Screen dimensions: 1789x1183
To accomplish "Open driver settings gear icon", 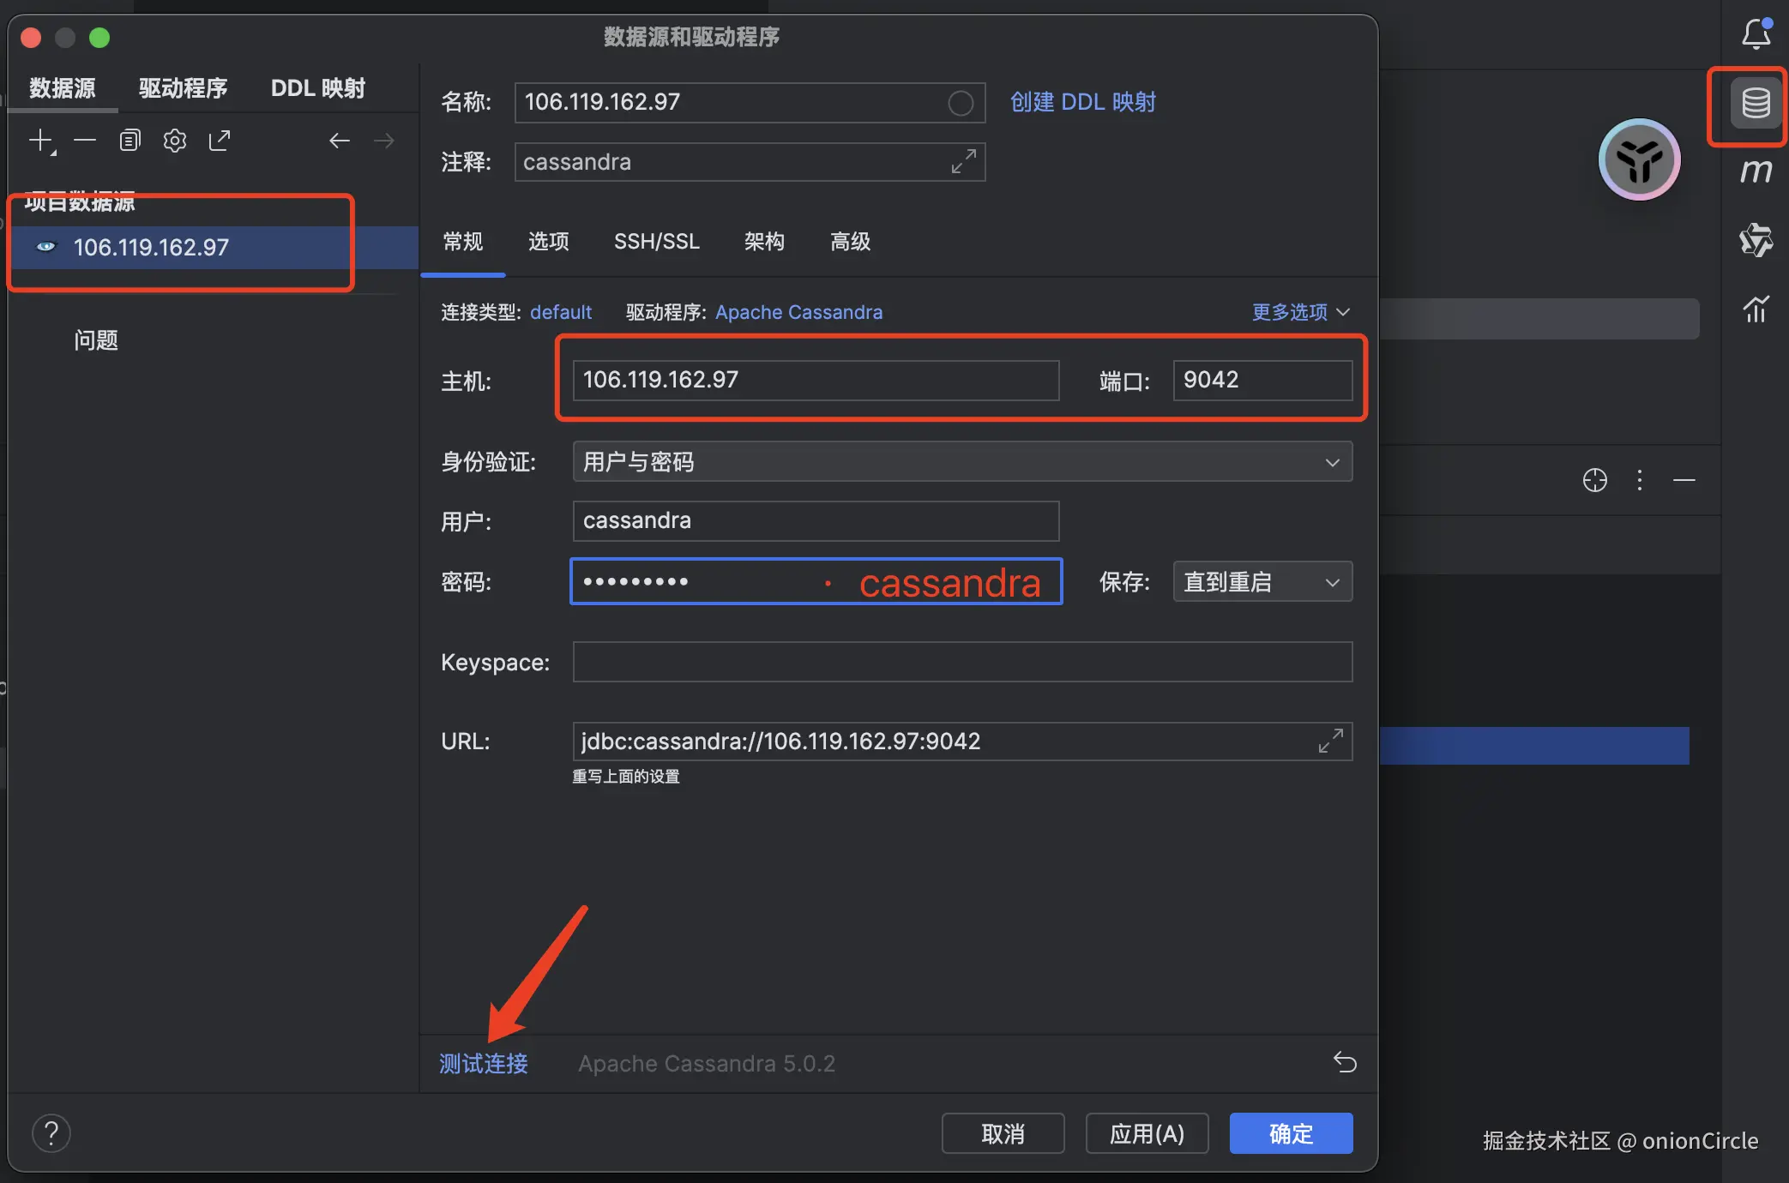I will (175, 141).
